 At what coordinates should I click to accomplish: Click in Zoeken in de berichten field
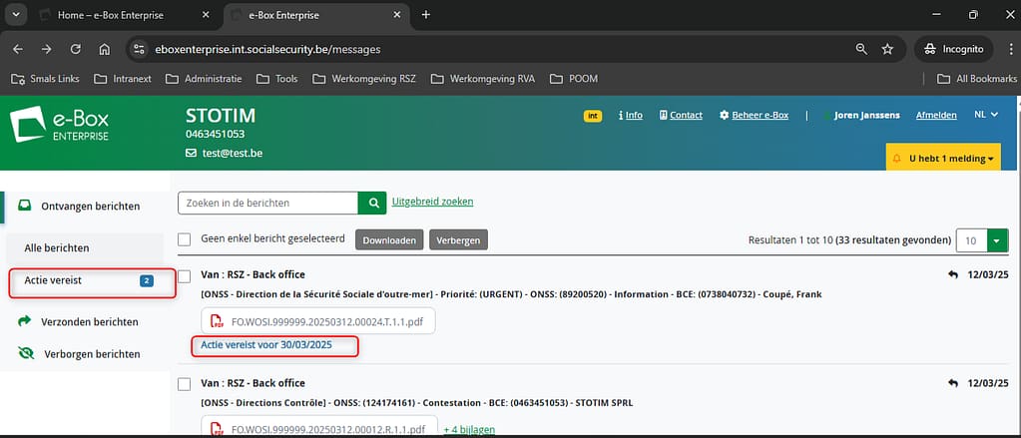pos(267,204)
